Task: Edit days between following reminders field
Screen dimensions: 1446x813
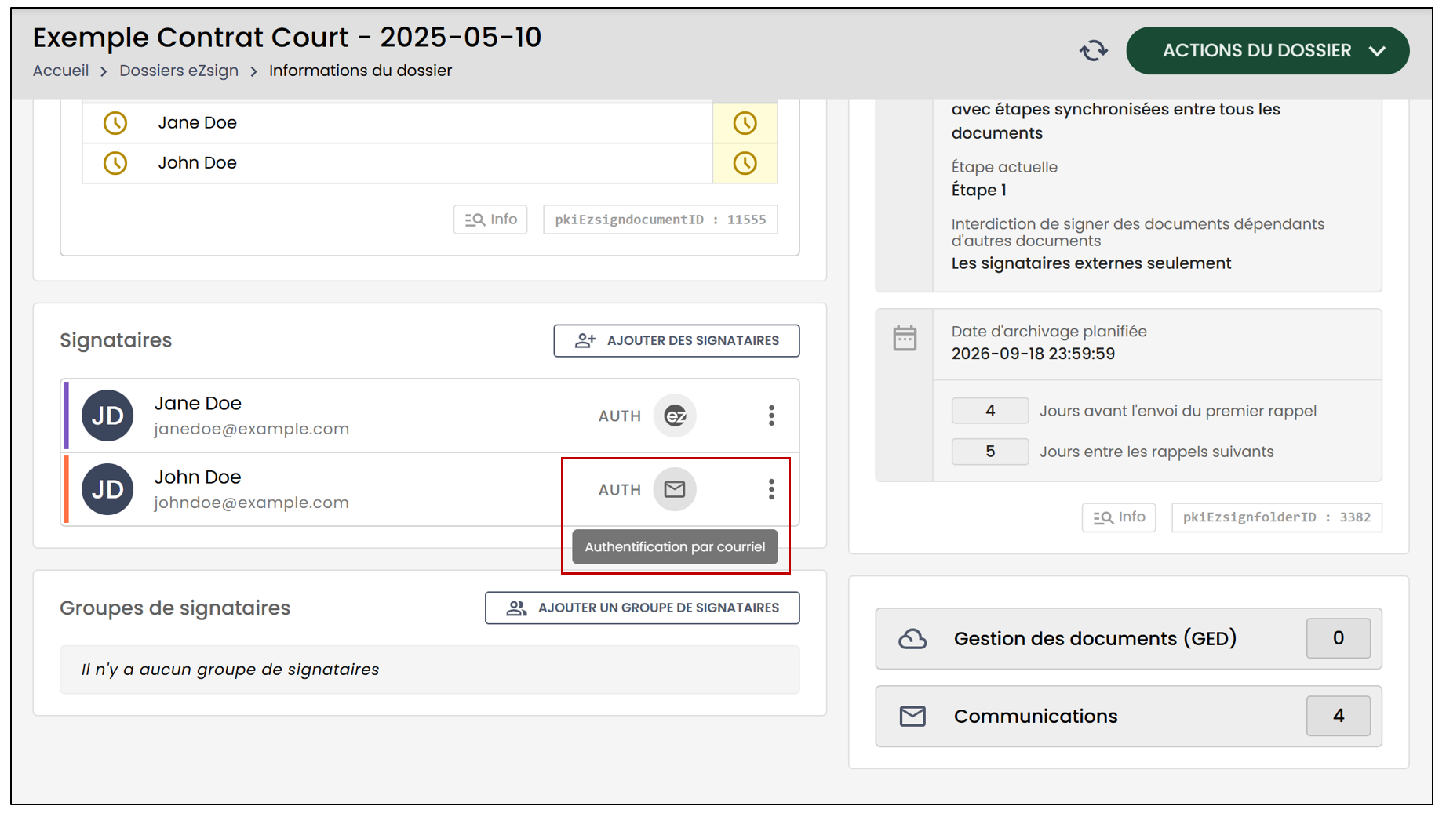Action: pos(989,452)
